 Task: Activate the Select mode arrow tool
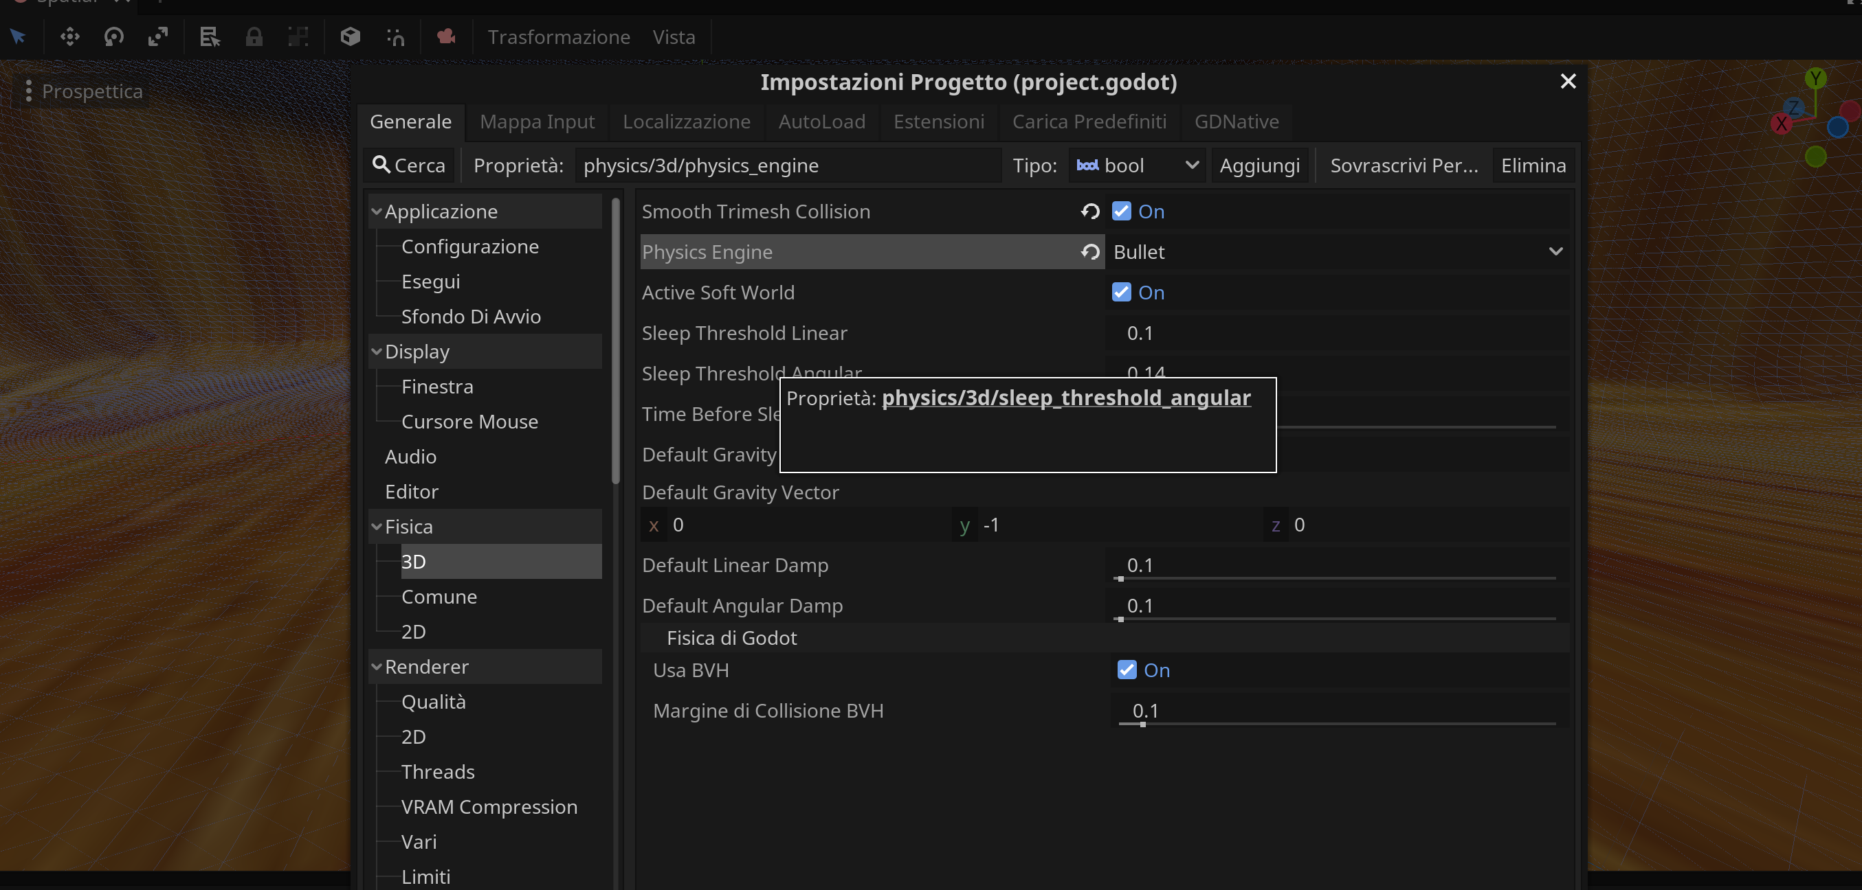tap(17, 36)
